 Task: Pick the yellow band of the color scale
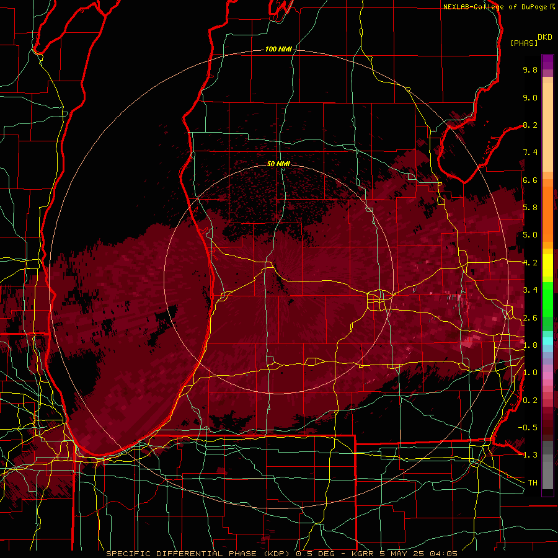(547, 265)
